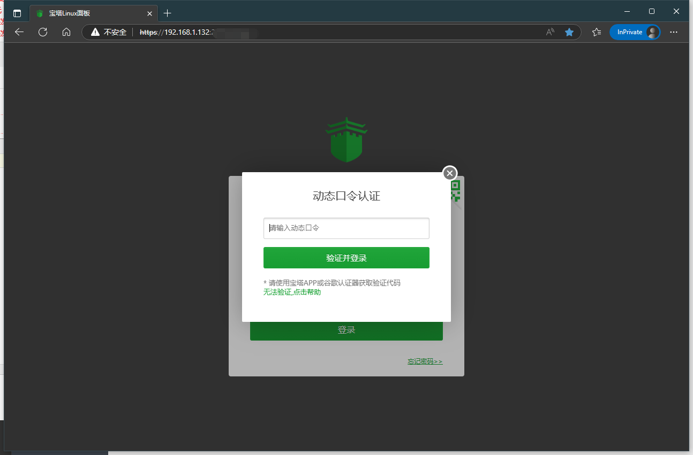
Task: Open the browser settings ellipsis menu
Action: 674,32
